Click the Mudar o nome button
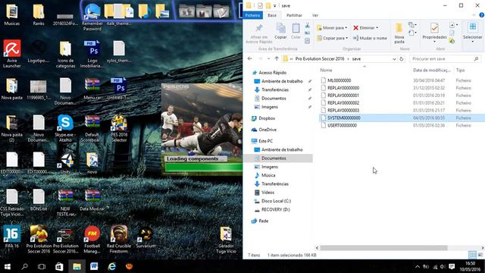The height and width of the screenshot is (273, 485). tap(370, 38)
